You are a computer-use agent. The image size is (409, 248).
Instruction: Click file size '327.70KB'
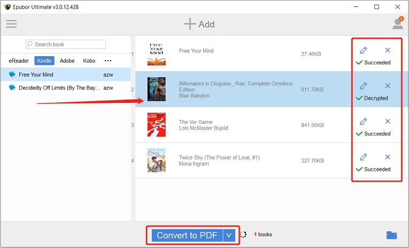312,161
